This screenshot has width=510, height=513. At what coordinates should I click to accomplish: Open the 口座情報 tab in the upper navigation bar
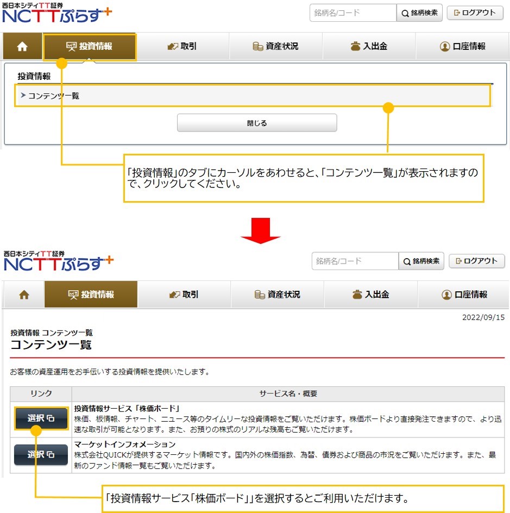click(x=463, y=47)
